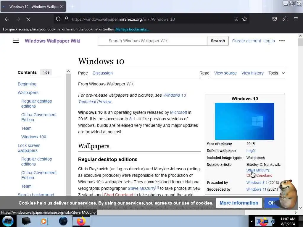Select the Windows 10 browser tab
Viewport: 303px width, 227px height.
[33, 7]
